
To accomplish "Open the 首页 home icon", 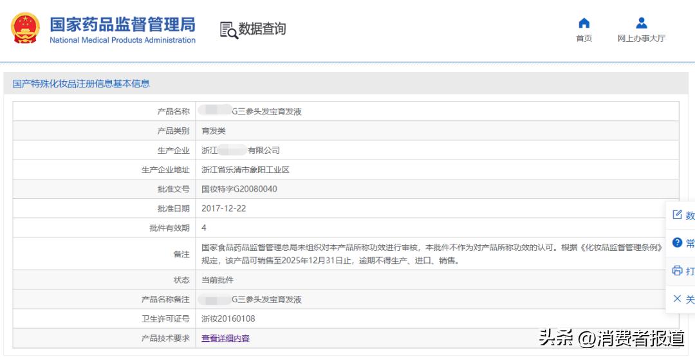I will pyautogui.click(x=584, y=23).
